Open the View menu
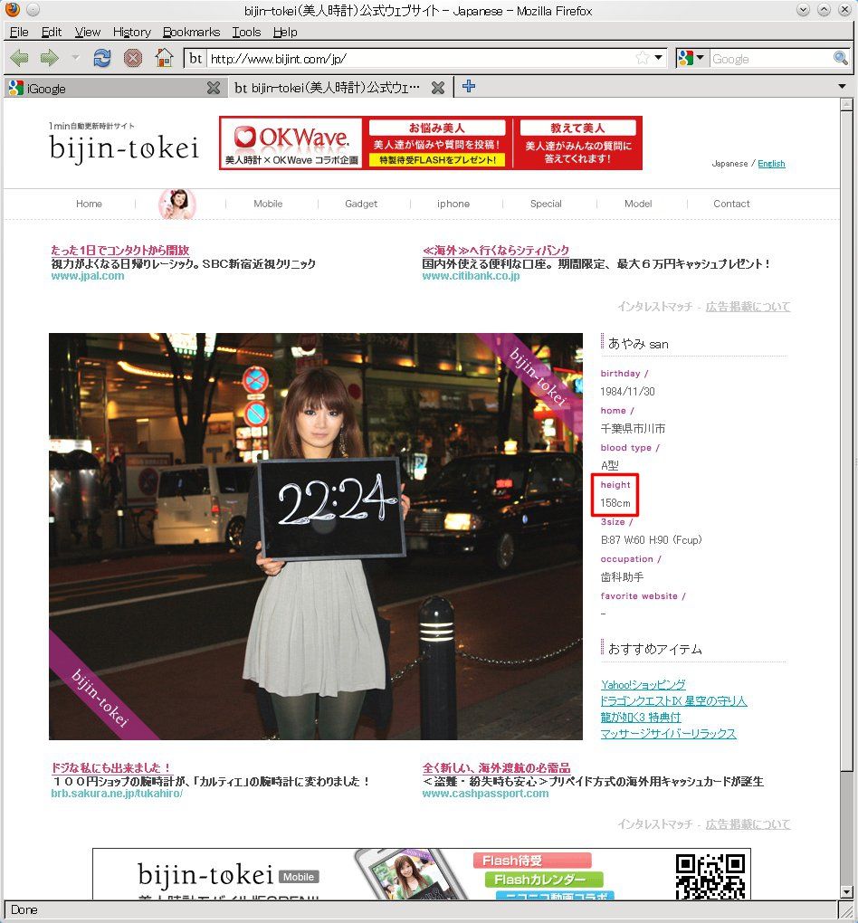The height and width of the screenshot is (923, 858). tap(87, 32)
